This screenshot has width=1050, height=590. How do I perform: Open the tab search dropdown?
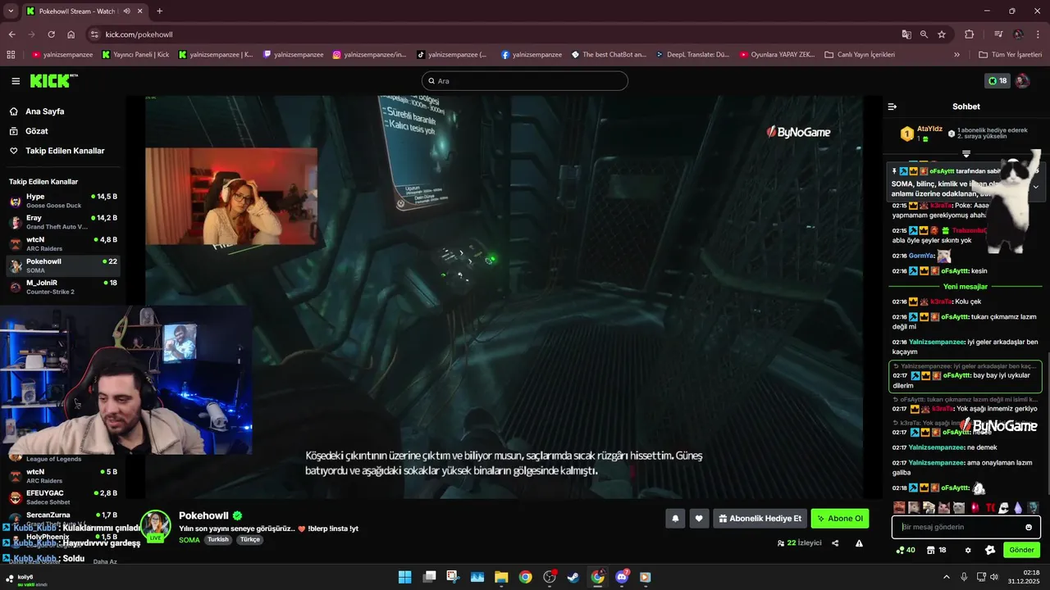click(x=11, y=11)
